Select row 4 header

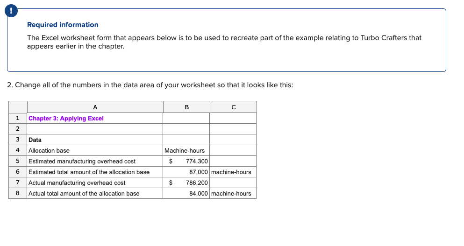[18, 150]
